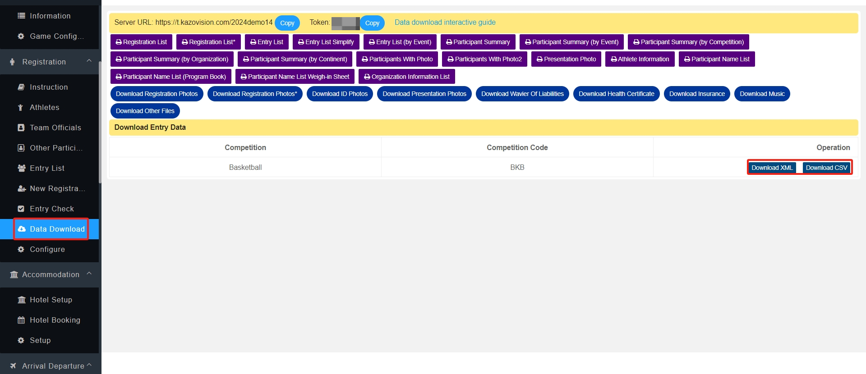Toggle the Arrival Departure section chevron

tap(89, 365)
